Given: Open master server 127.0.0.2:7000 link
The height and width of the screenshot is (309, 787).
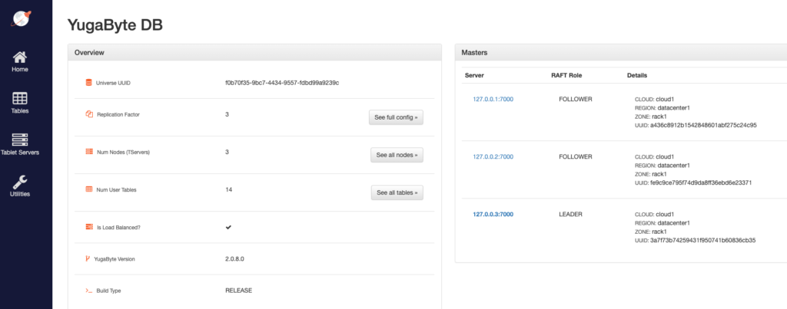Looking at the screenshot, I should [x=493, y=157].
